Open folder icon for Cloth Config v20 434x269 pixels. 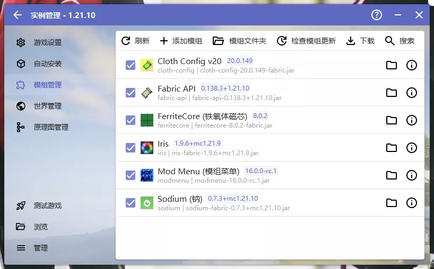pos(392,65)
